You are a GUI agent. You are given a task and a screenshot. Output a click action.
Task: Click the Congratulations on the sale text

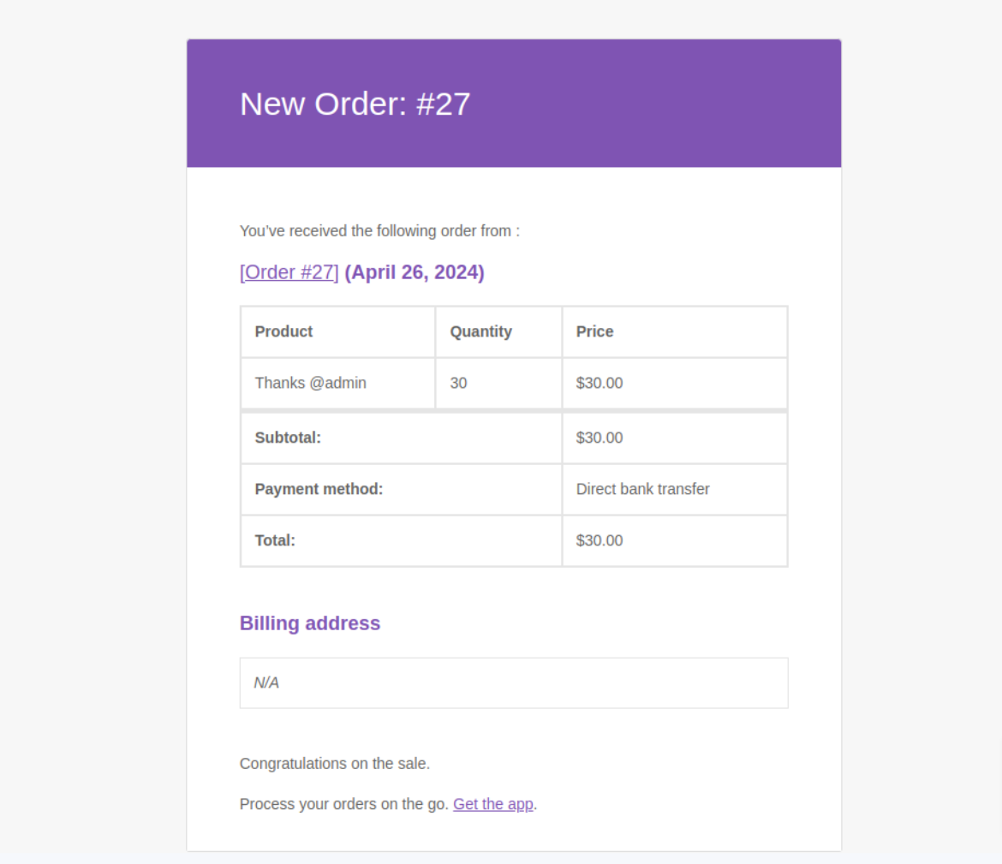coord(334,763)
